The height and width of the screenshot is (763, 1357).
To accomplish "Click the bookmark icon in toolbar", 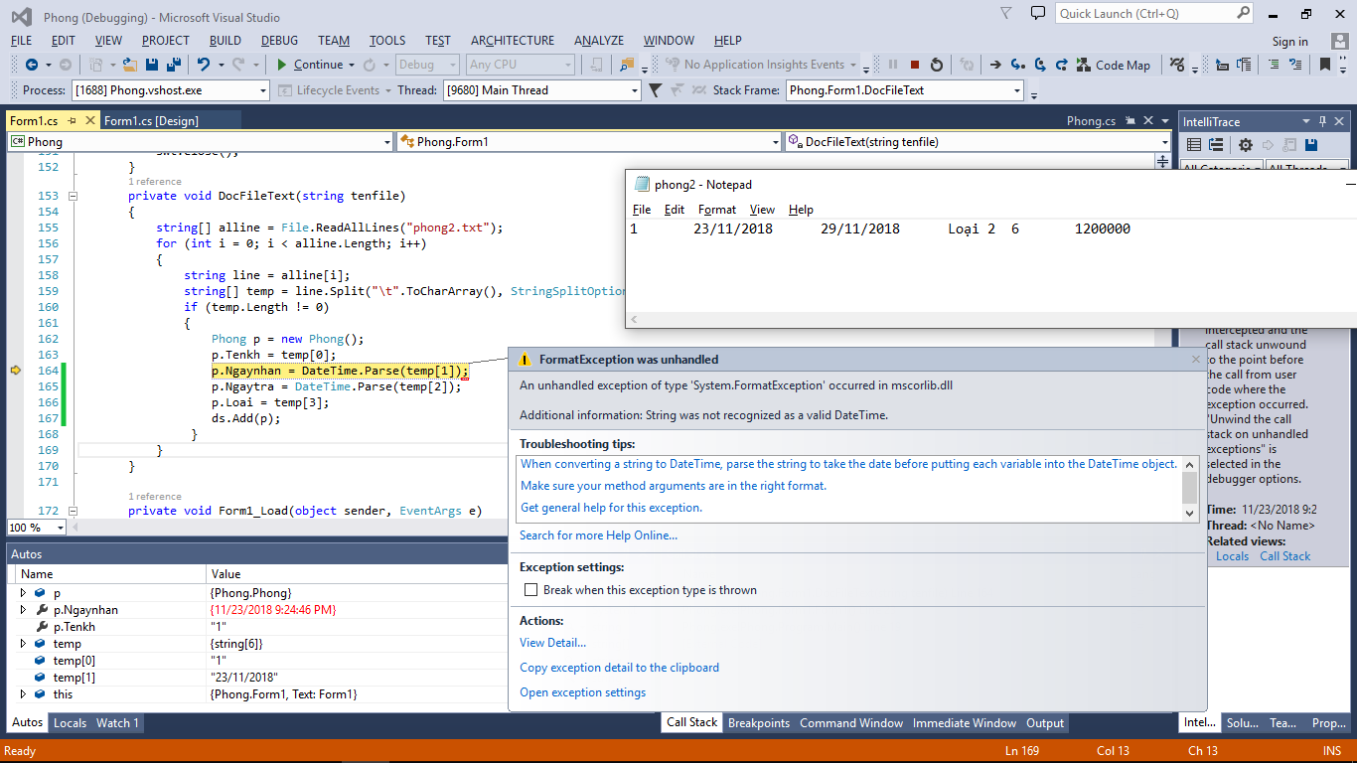I will point(1324,65).
